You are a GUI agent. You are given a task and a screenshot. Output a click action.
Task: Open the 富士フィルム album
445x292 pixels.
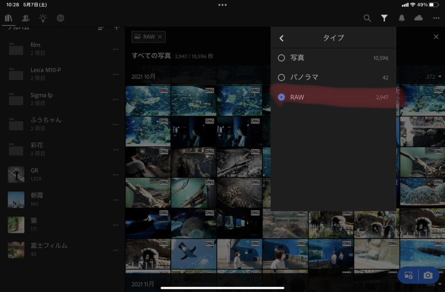pos(63,250)
